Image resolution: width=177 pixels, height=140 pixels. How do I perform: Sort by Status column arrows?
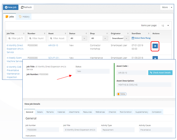pyautogui.click(x=86, y=33)
